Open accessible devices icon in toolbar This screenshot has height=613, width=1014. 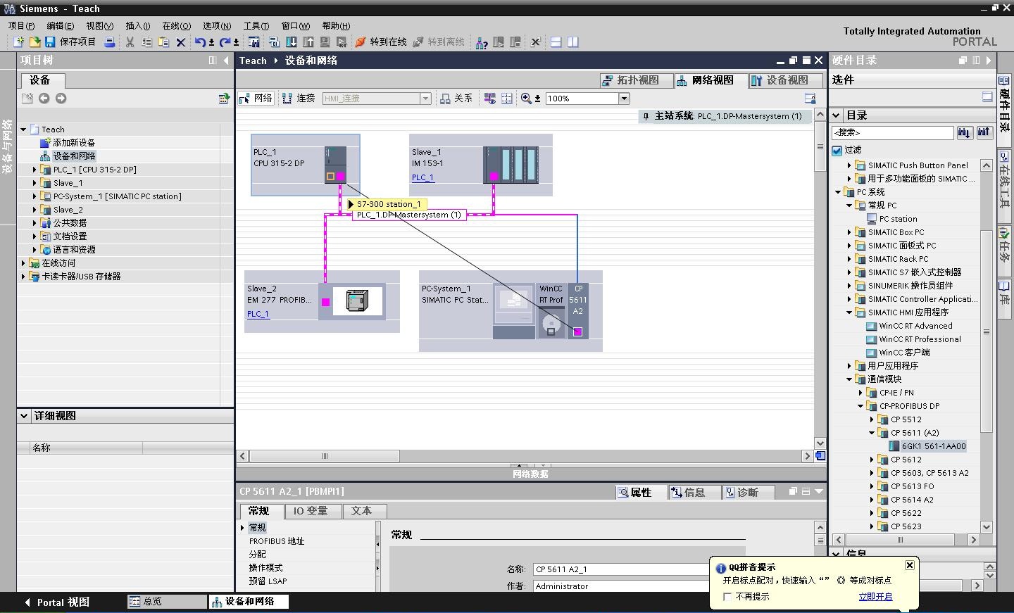(x=482, y=42)
